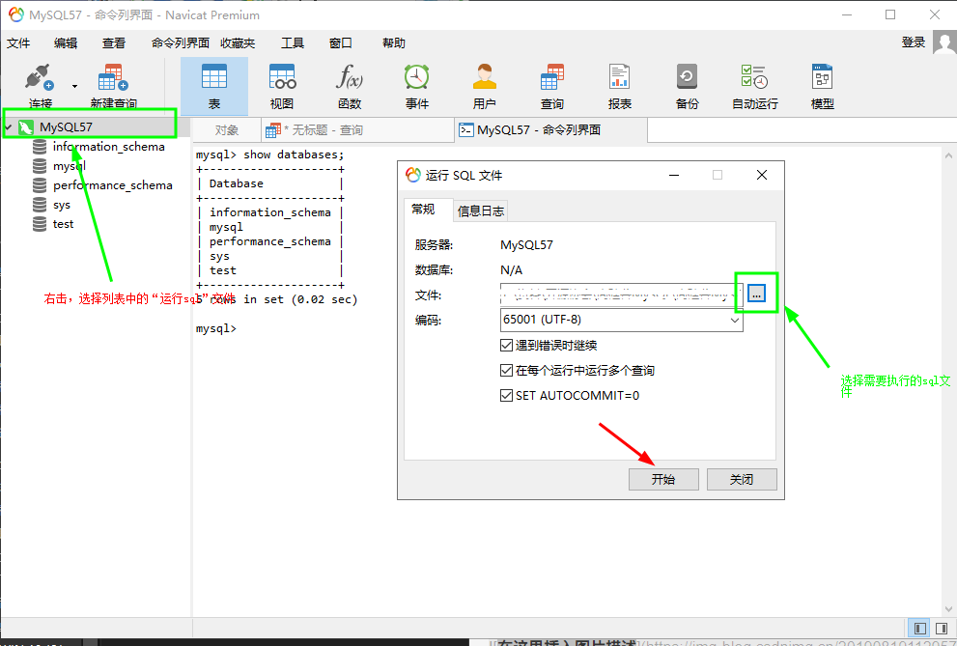Click the sys database cylinder icon
This screenshot has height=646, width=957.
[40, 205]
